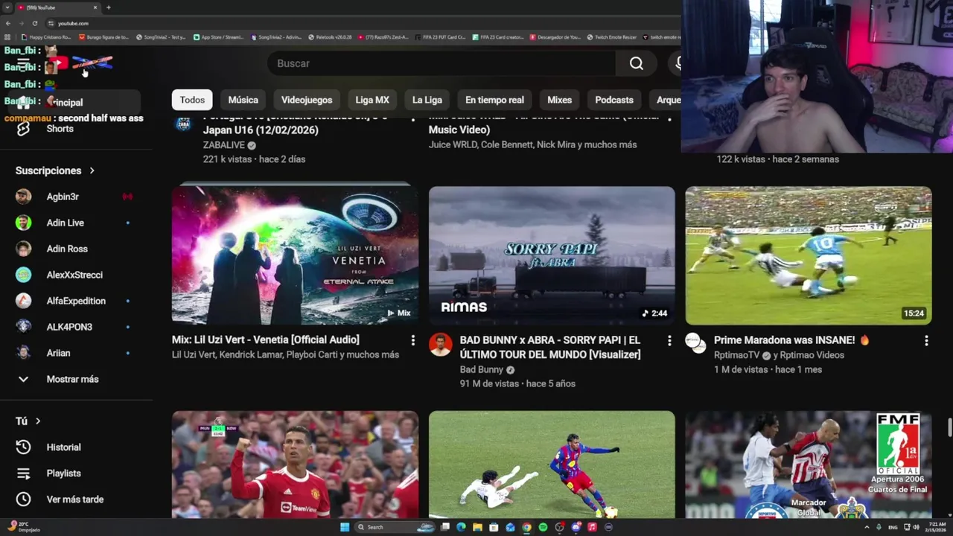This screenshot has width=953, height=536.
Task: Open Discord from the taskbar
Action: (576, 527)
